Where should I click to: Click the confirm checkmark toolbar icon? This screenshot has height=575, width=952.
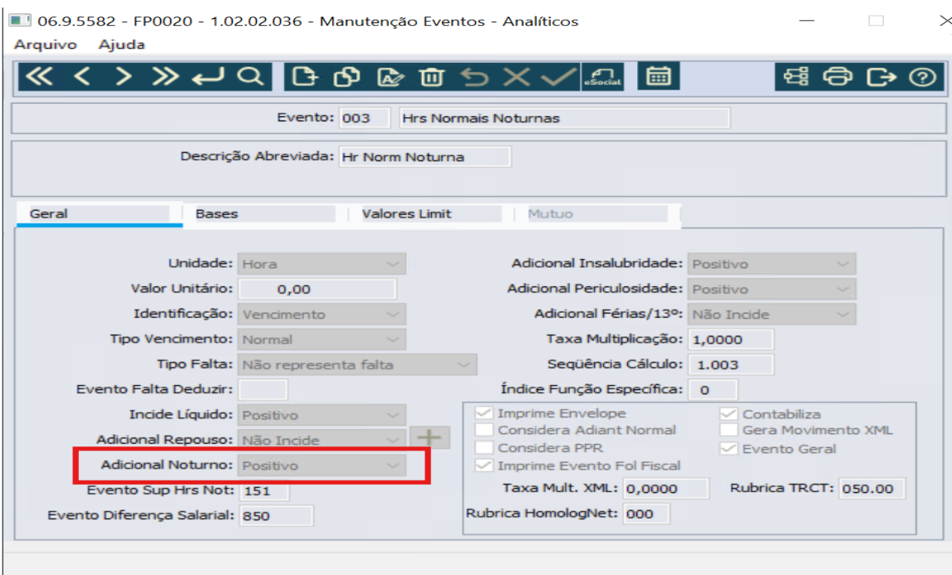pos(558,77)
